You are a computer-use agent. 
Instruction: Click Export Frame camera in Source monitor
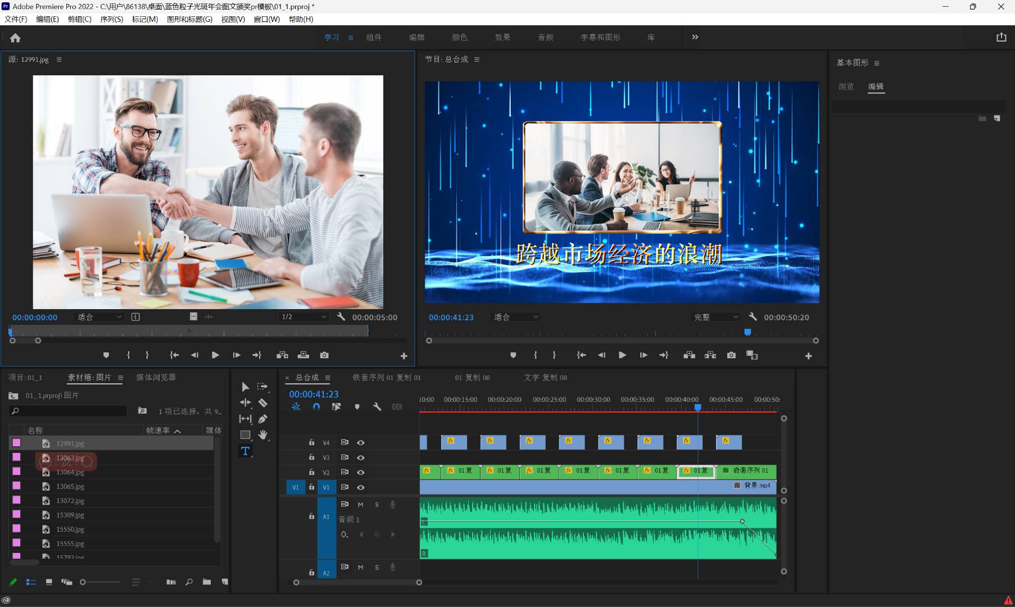click(324, 355)
